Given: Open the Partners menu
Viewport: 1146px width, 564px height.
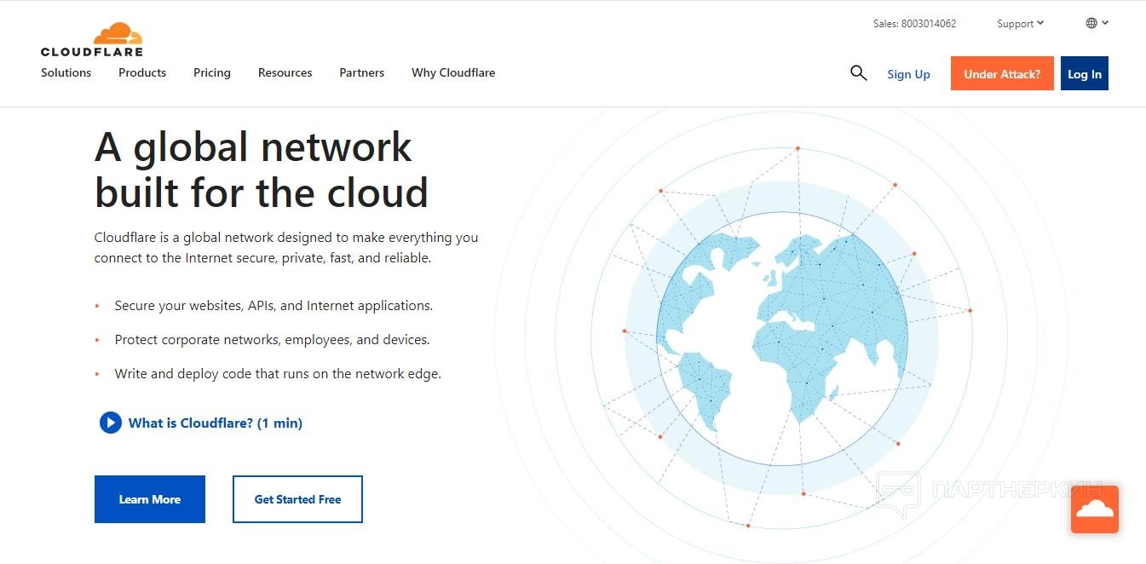Looking at the screenshot, I should (x=362, y=73).
